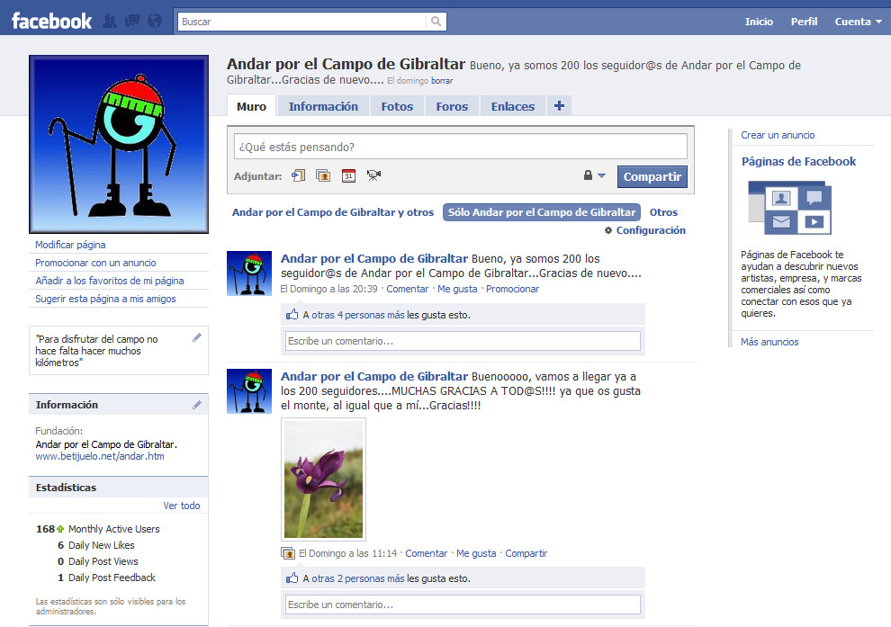Click Añadir a los favoritos de mi página
Image resolution: width=891 pixels, height=627 pixels.
[110, 281]
